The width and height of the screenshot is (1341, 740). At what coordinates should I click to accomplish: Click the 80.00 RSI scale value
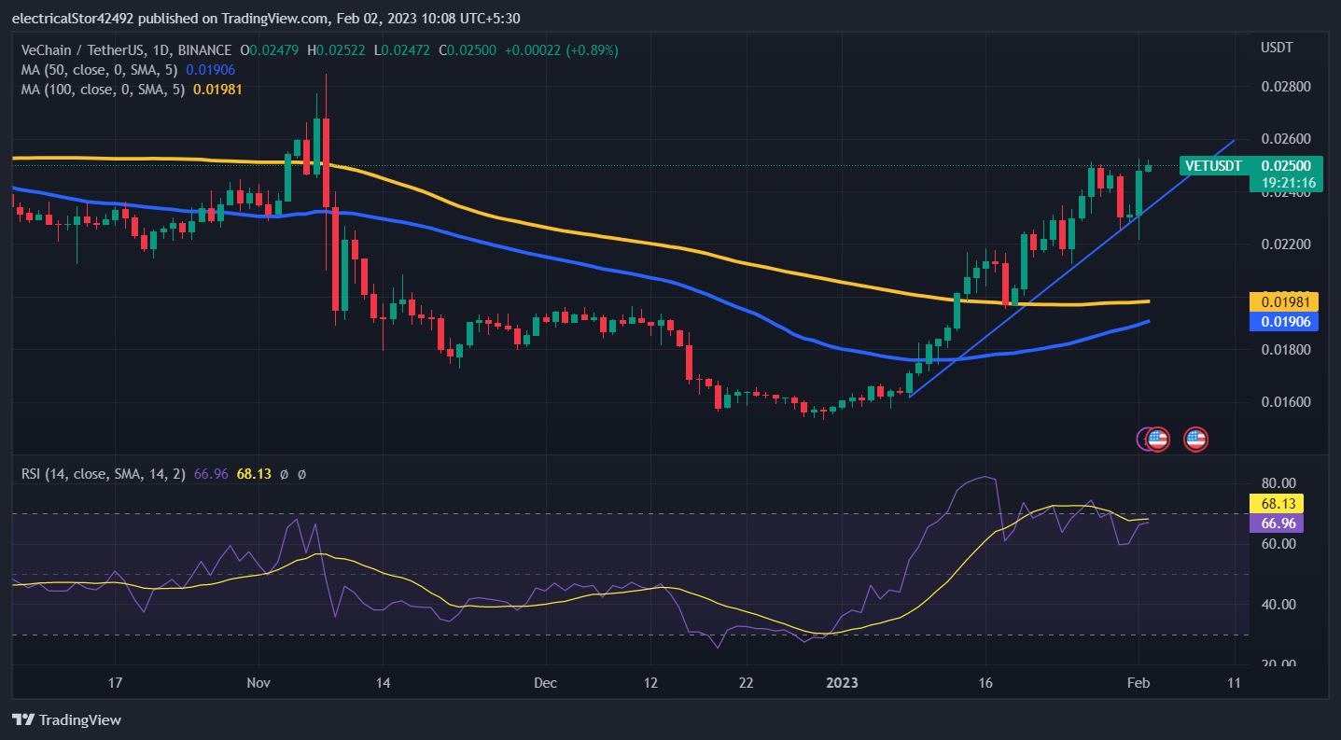1278,483
